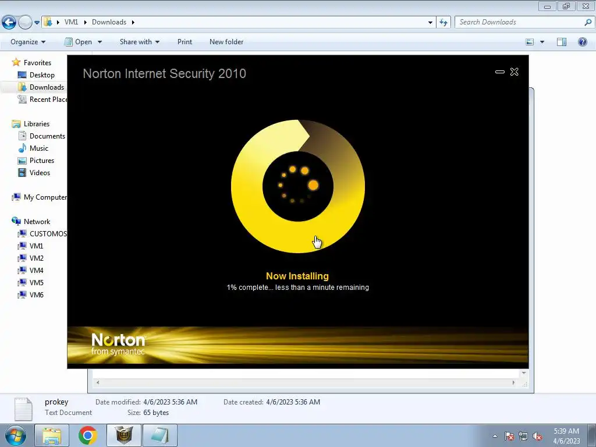Image resolution: width=596 pixels, height=447 pixels.
Task: Open the Documents library
Action: tap(47, 136)
